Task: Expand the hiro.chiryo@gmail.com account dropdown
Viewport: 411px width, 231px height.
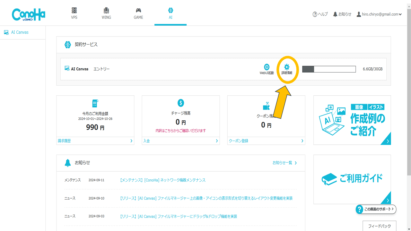Action: coord(379,14)
